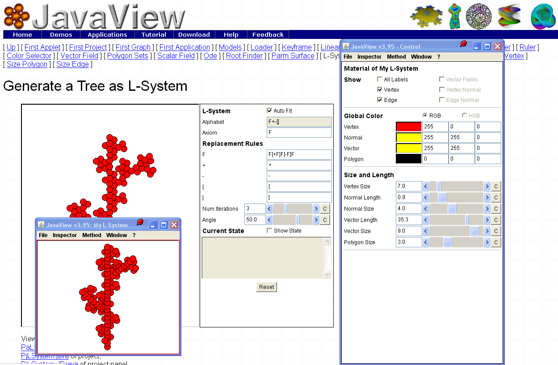The height and width of the screenshot is (365, 558).
Task: Toggle the Vertex show checkbox
Action: (x=380, y=89)
